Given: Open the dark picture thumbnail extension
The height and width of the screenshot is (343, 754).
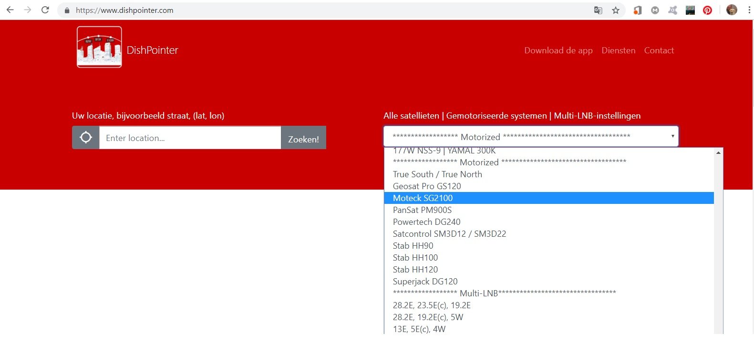Looking at the screenshot, I should [690, 10].
